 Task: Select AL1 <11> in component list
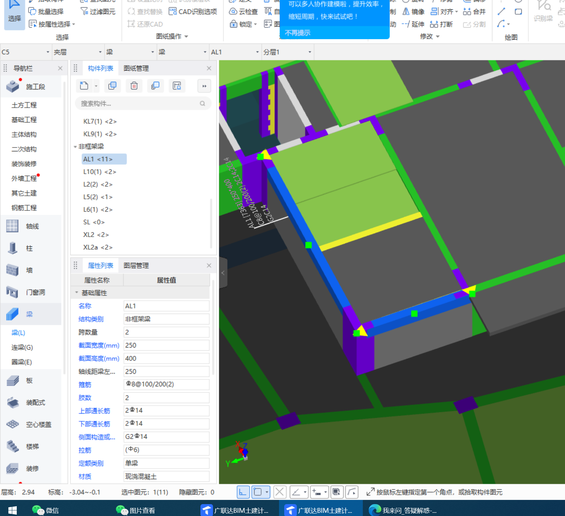pos(104,159)
